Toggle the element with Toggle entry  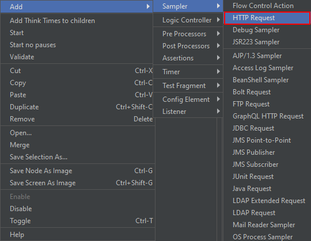pos(77,221)
